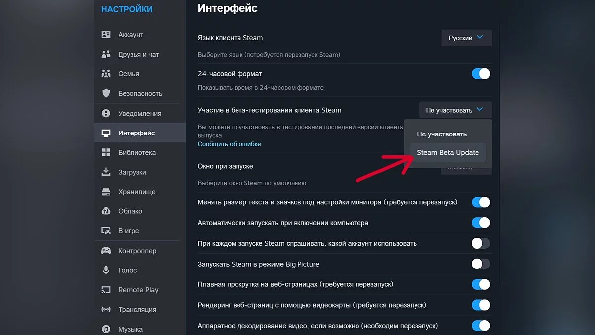The image size is (595, 335).
Task: Collapse the beta participation dropdown
Action: coord(455,110)
